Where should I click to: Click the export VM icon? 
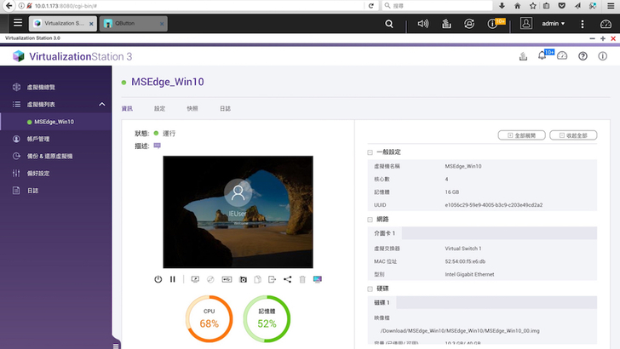[273, 279]
